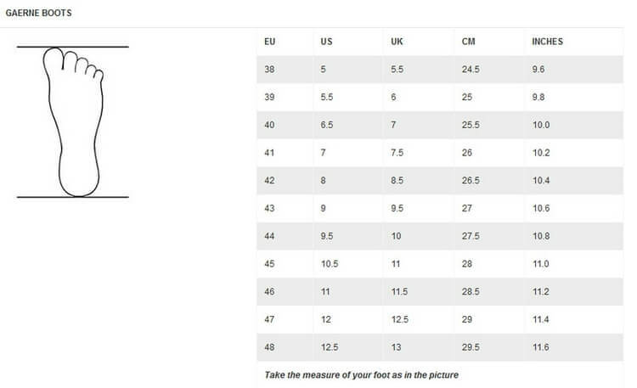
Task: Click the 9.6 inches cell
Action: [x=538, y=69]
